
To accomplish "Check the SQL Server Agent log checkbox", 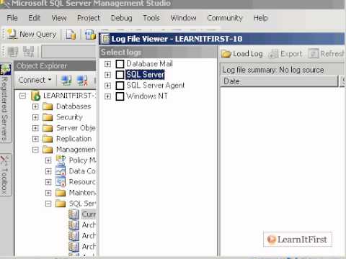I will click(120, 86).
